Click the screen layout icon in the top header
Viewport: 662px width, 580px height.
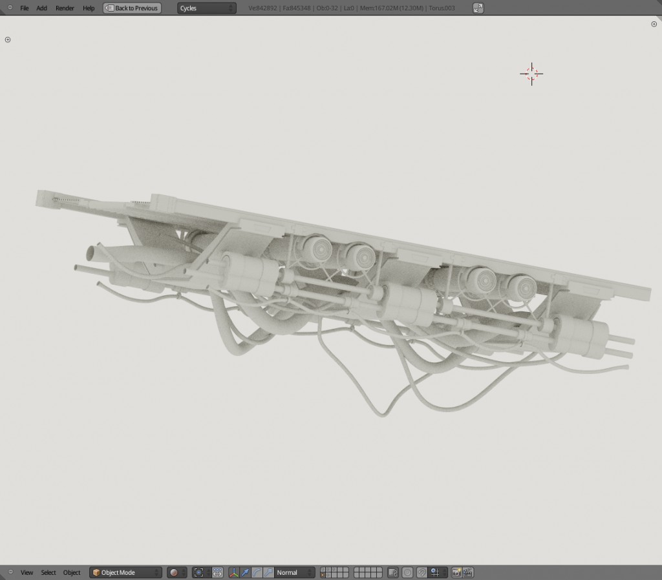[x=477, y=8]
